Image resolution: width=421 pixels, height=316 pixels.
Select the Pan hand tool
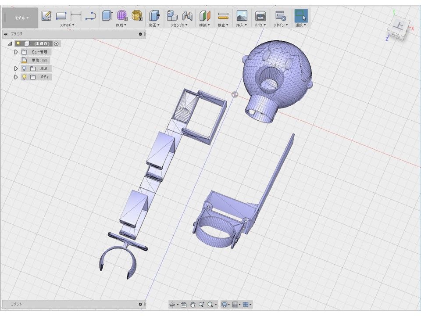[193, 305]
